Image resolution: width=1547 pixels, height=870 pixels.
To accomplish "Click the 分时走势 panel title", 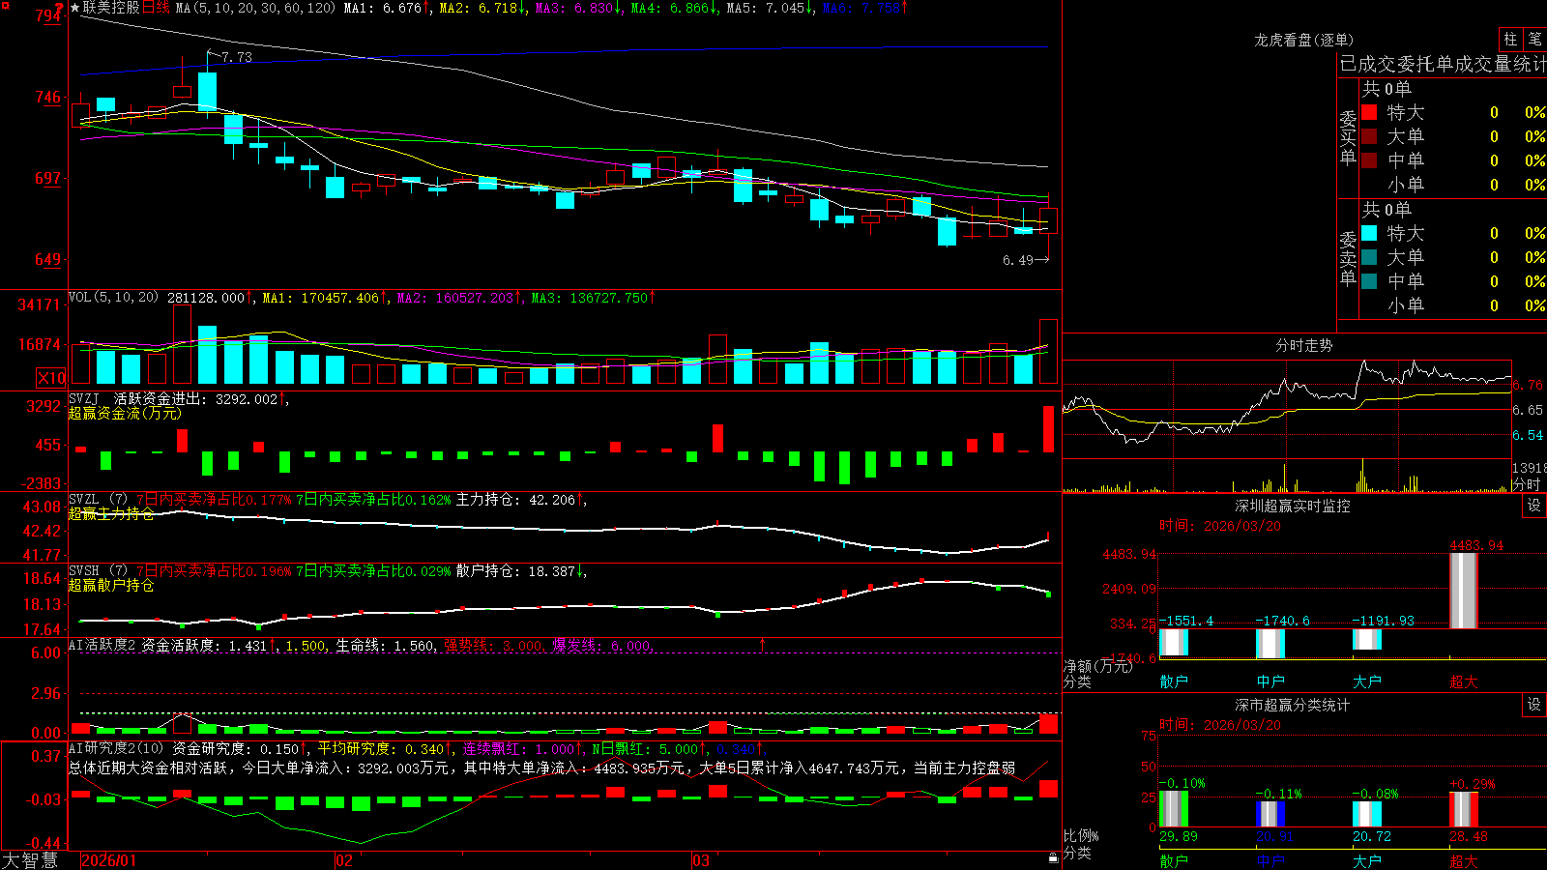I will pyautogui.click(x=1304, y=345).
